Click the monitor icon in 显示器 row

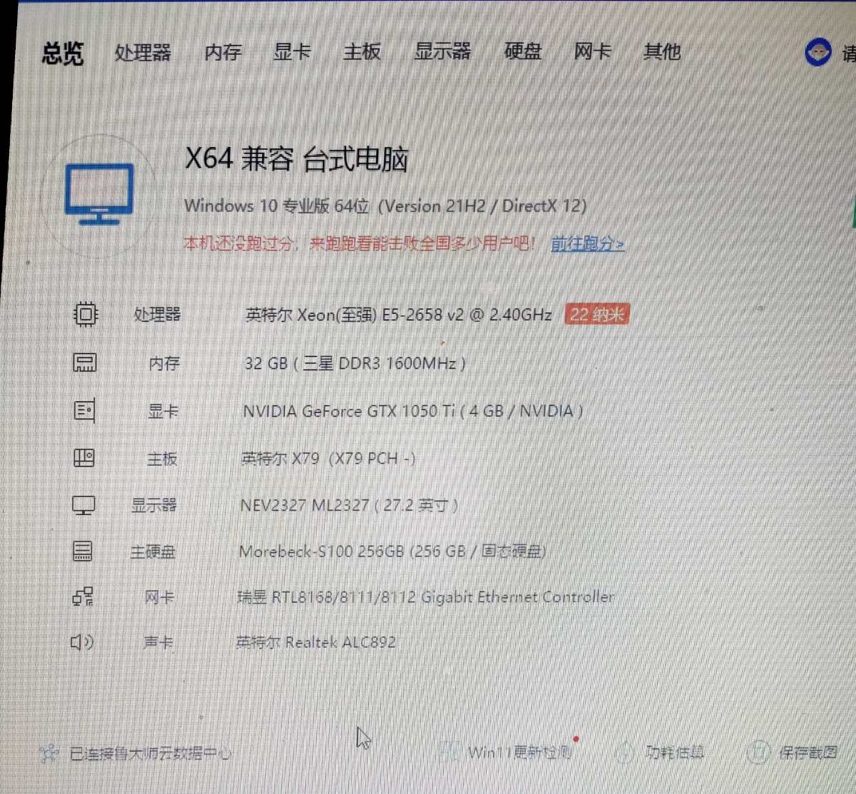pos(83,505)
